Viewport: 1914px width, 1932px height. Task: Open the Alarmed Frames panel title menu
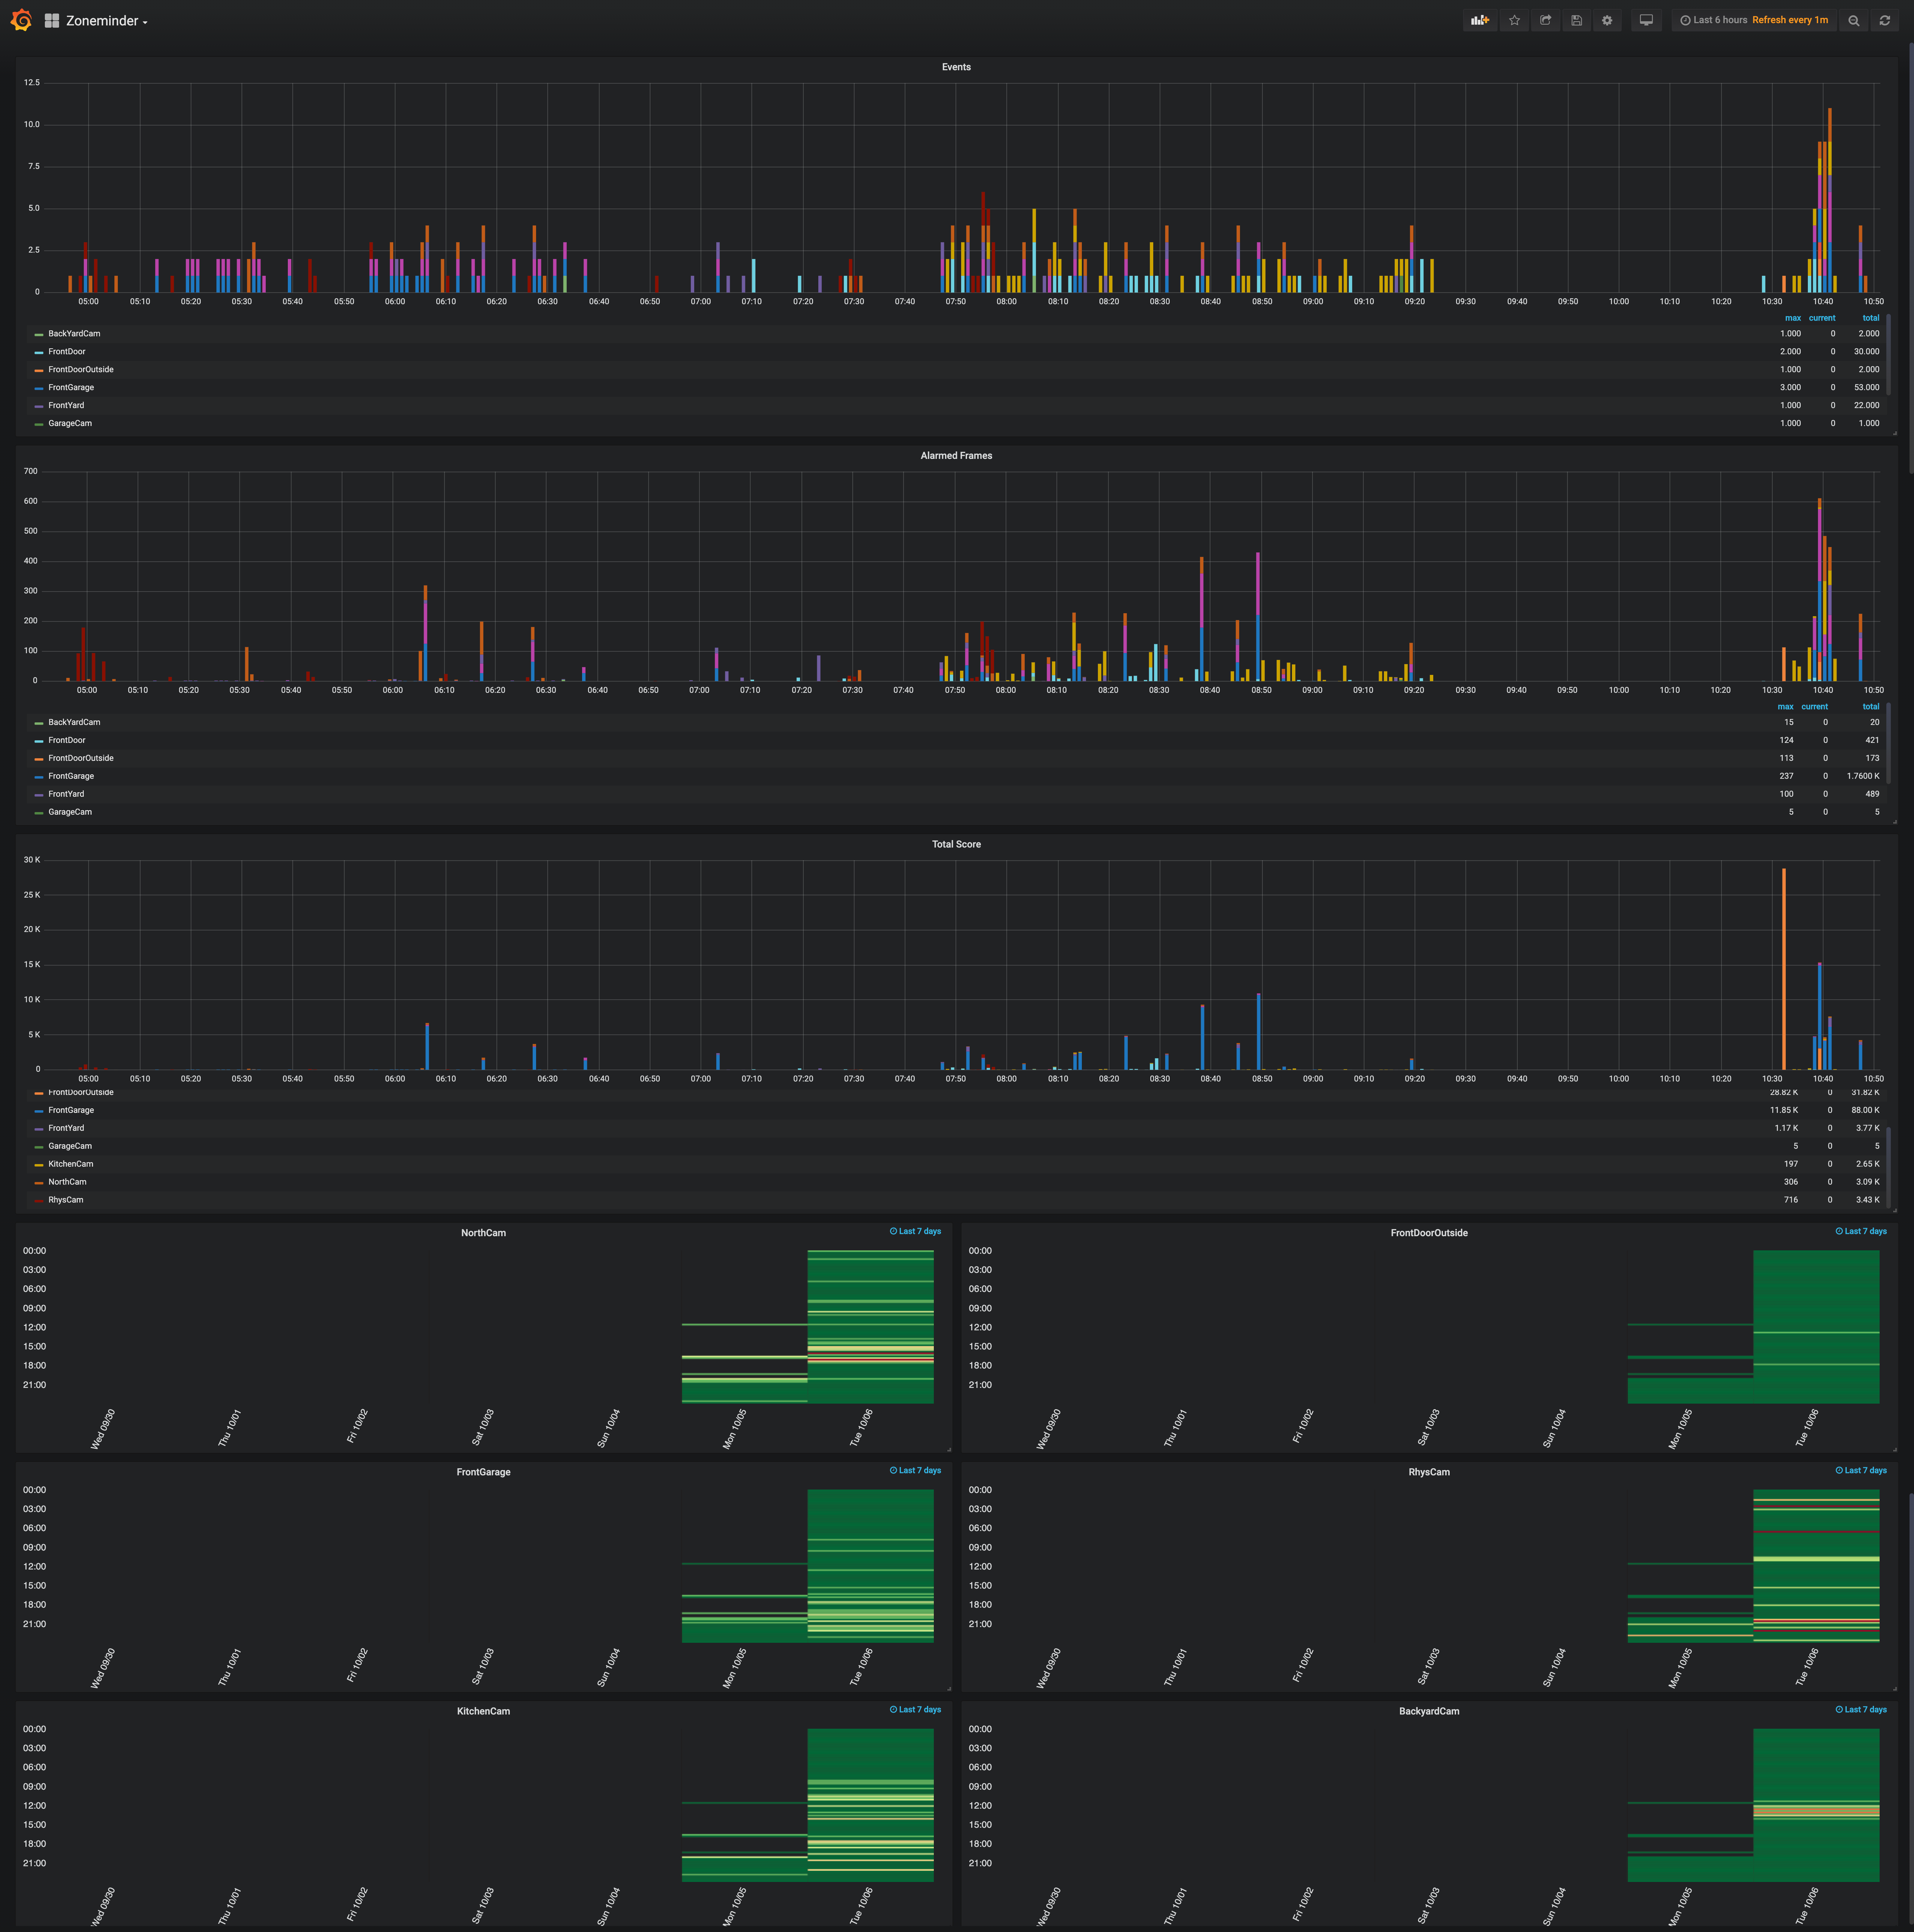[957, 456]
